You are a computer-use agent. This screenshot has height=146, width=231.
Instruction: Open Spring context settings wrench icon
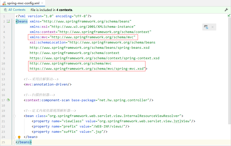[x=226, y=10]
